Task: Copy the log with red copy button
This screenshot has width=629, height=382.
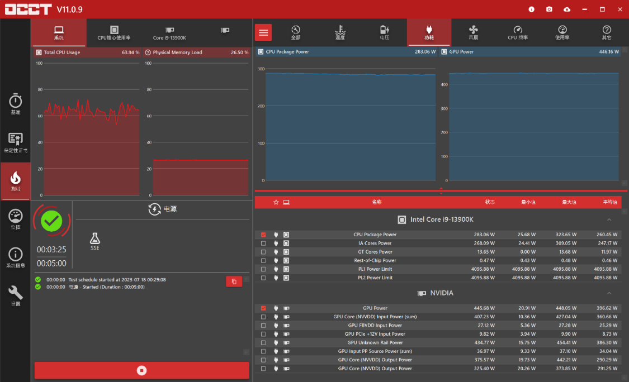Action: pos(234,281)
